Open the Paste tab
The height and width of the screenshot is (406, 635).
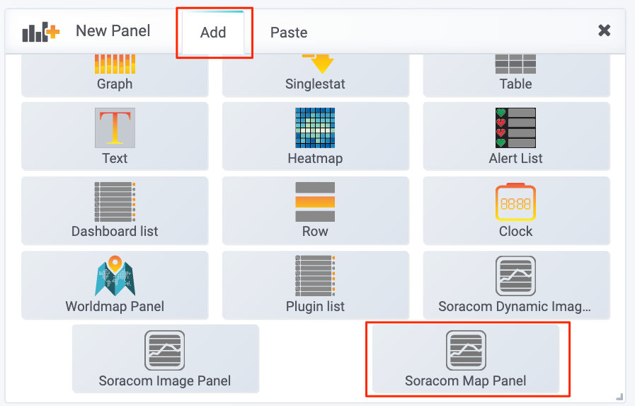point(289,33)
